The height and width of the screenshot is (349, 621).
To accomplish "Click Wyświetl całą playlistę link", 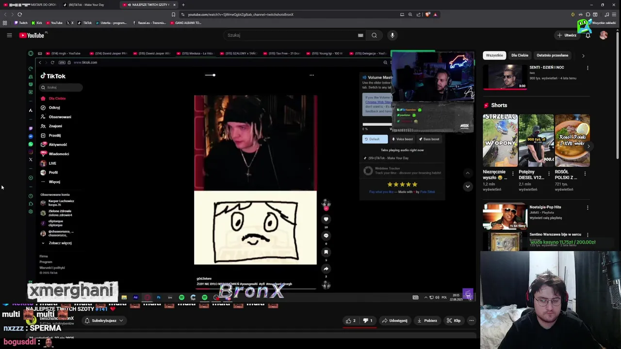I will [545, 218].
